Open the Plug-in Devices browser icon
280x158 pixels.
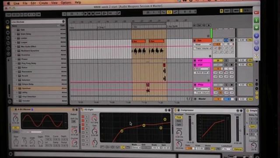(x=8, y=32)
